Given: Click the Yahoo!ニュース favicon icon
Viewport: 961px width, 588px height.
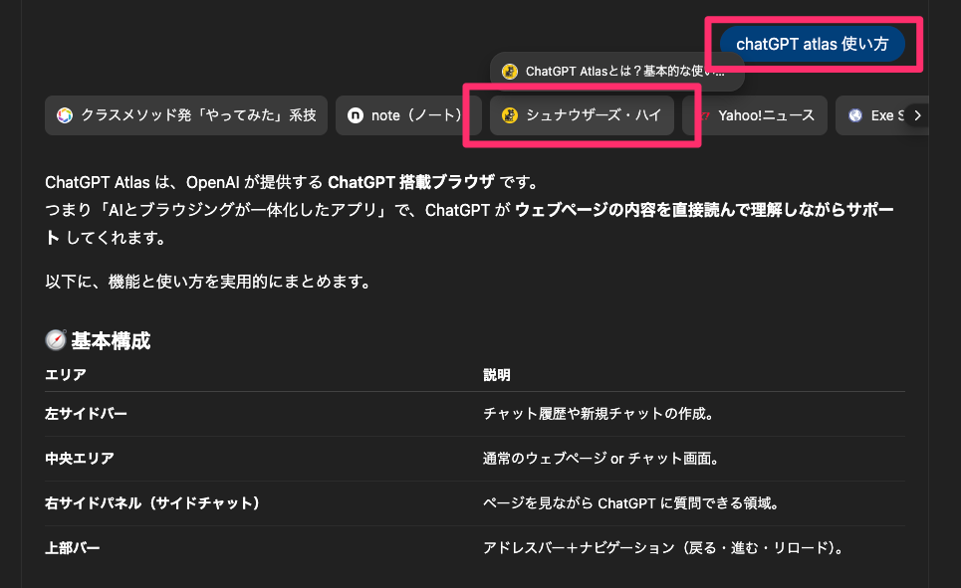Looking at the screenshot, I should [x=704, y=115].
